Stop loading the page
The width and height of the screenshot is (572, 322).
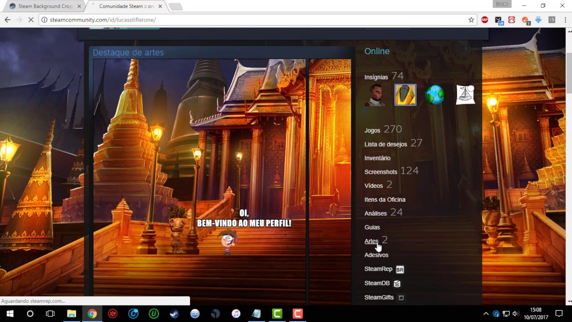31,20
